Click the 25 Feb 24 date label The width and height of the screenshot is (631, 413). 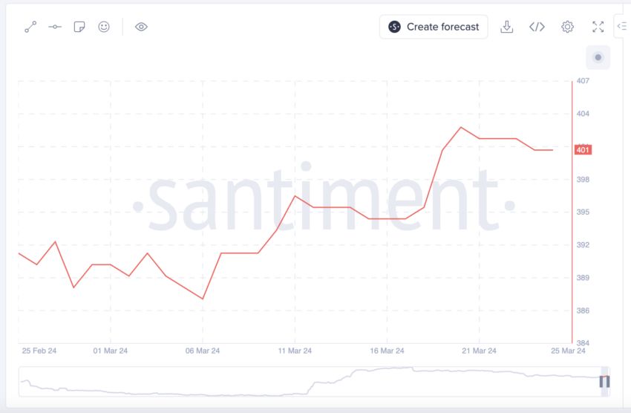pyautogui.click(x=41, y=351)
